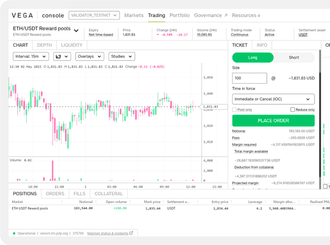Switch to the DEPTH tab
Viewport: 330px width, 245px height.
(x=44, y=45)
